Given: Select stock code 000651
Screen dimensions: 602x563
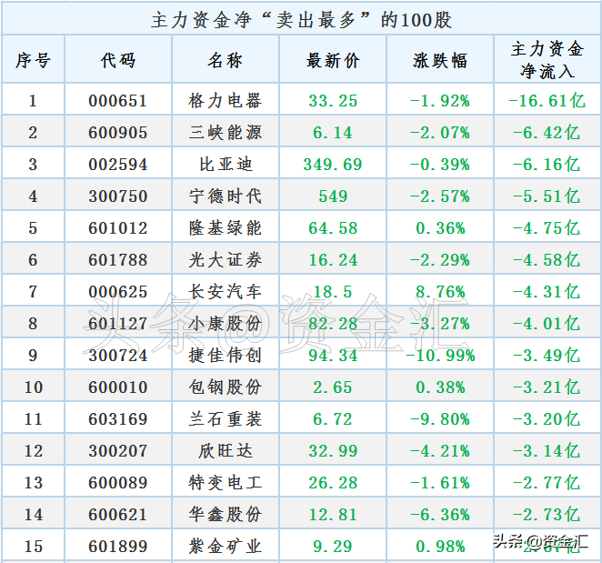Looking at the screenshot, I should point(118,101).
